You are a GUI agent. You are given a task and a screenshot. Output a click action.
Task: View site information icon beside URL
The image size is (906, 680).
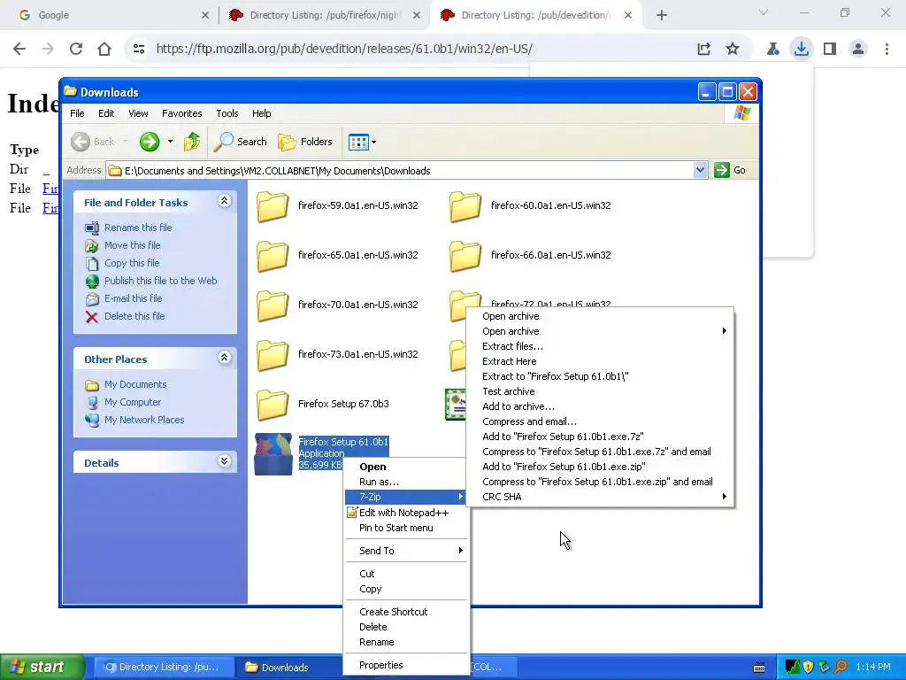tap(139, 49)
